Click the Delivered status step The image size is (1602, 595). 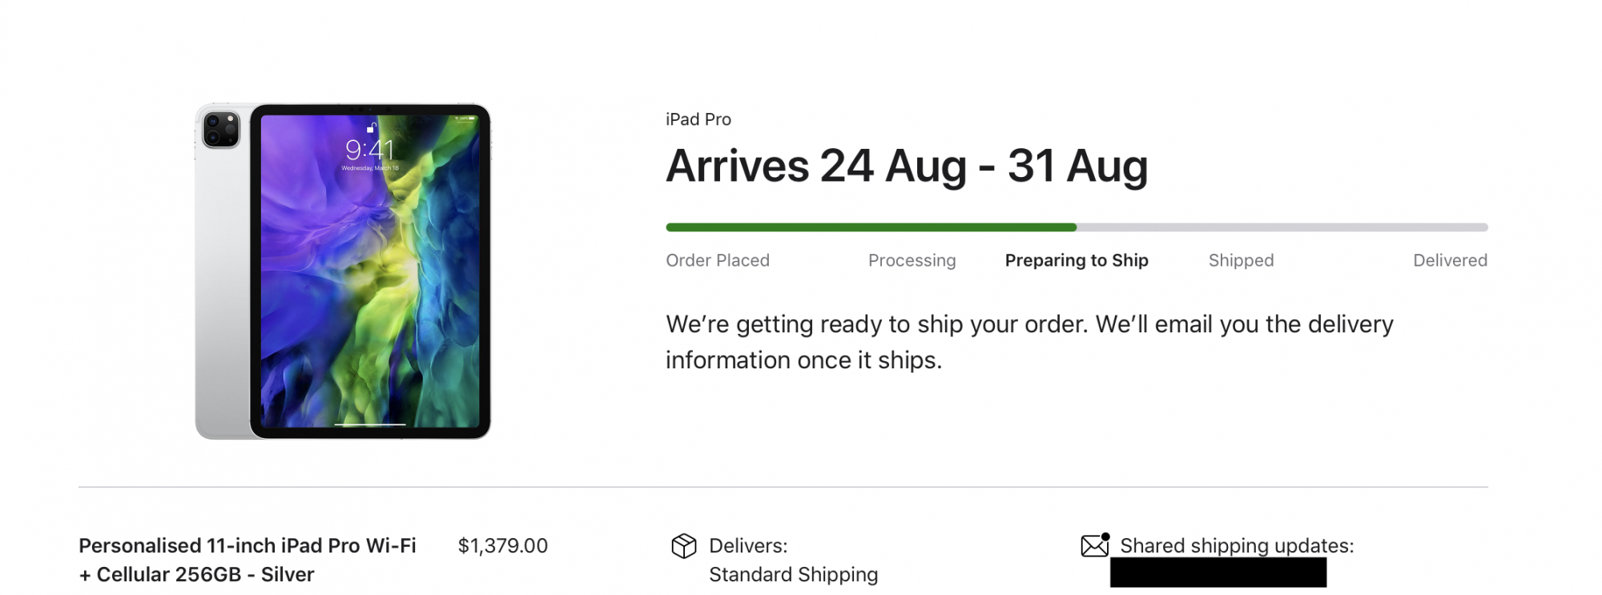point(1450,260)
